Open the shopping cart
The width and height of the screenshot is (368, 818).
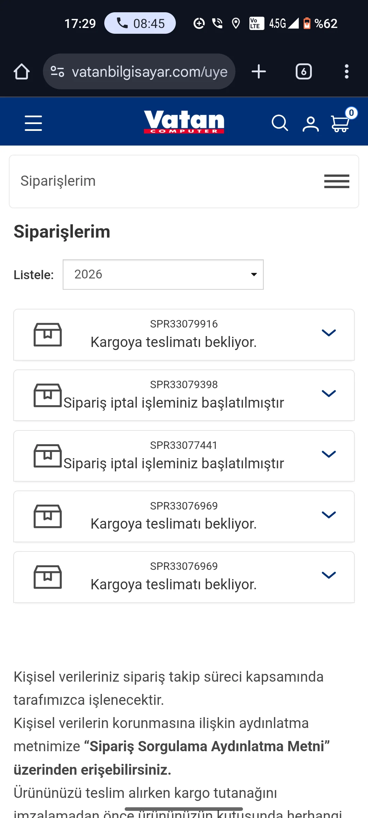click(x=341, y=123)
